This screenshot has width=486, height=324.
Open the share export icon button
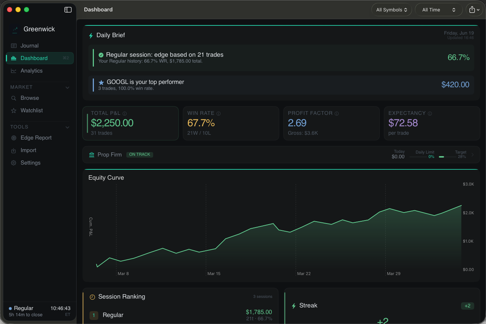click(x=474, y=10)
